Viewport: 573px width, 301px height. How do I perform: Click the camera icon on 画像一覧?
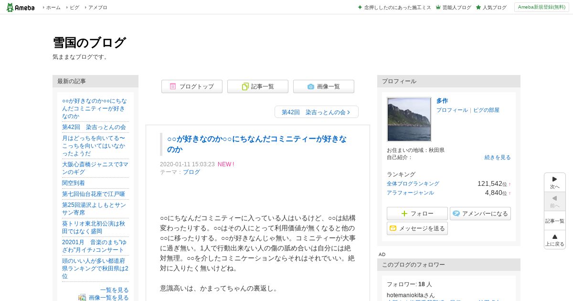click(311, 86)
